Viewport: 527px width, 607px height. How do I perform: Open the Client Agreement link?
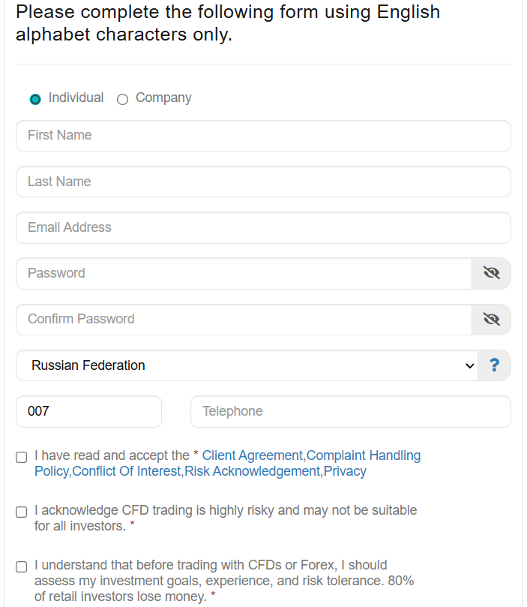(x=253, y=455)
